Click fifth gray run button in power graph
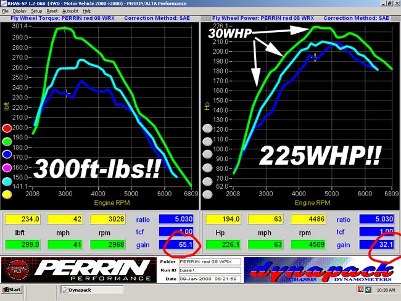The width and height of the screenshot is (401, 301). pos(207,181)
